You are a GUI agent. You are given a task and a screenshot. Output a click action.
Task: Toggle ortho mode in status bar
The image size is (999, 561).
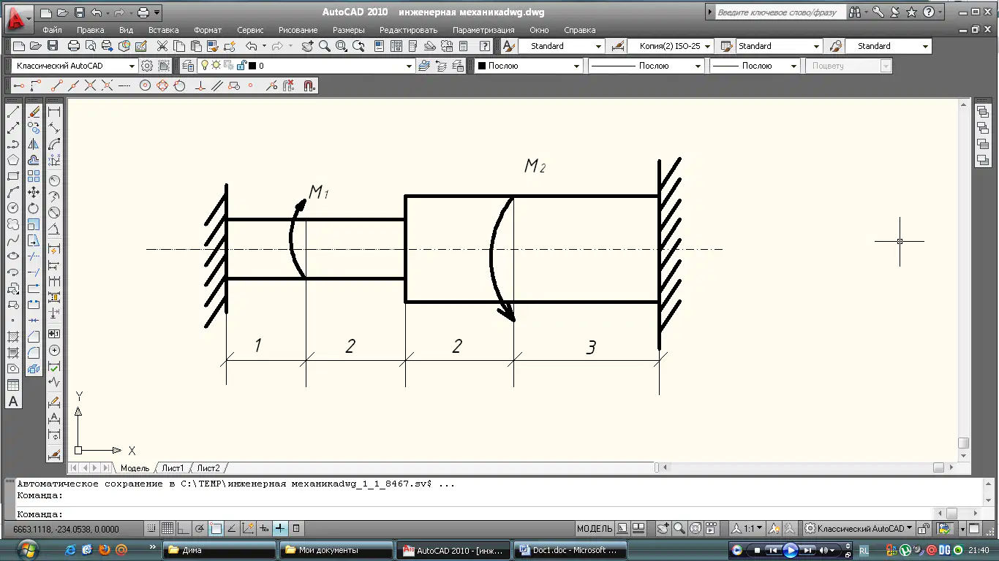[183, 528]
